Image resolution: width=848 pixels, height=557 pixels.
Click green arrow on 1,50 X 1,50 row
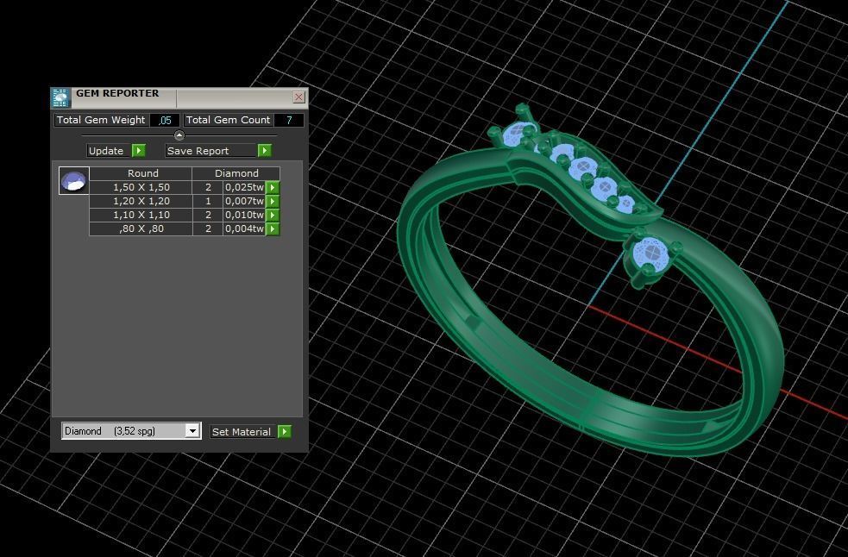pyautogui.click(x=273, y=187)
